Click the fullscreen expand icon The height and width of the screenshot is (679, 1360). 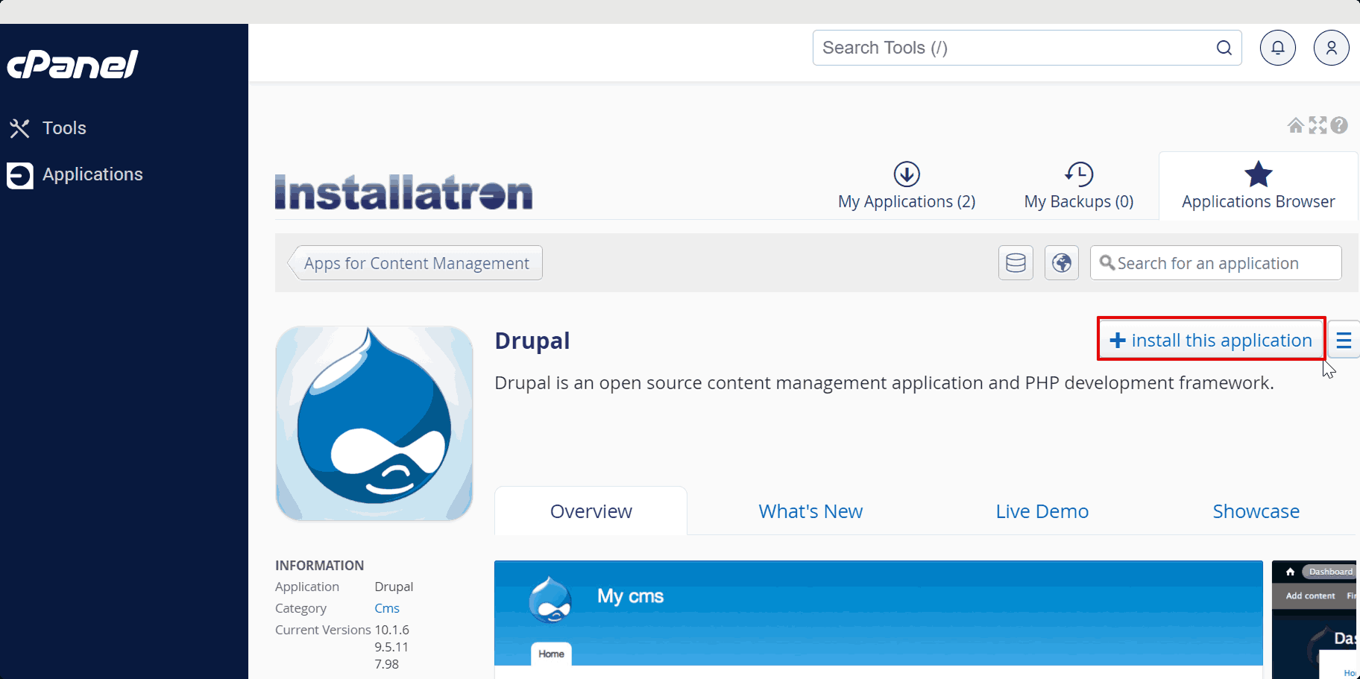1317,124
